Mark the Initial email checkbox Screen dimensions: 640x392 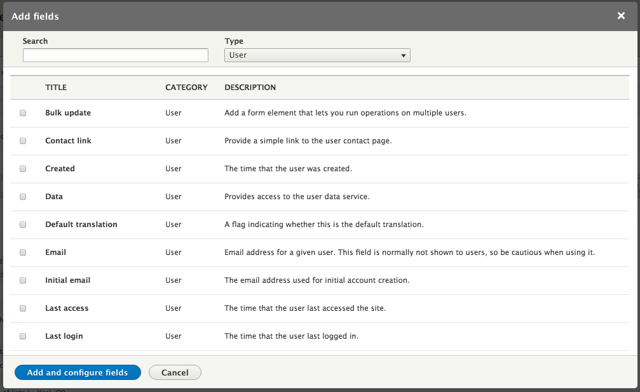pos(23,280)
